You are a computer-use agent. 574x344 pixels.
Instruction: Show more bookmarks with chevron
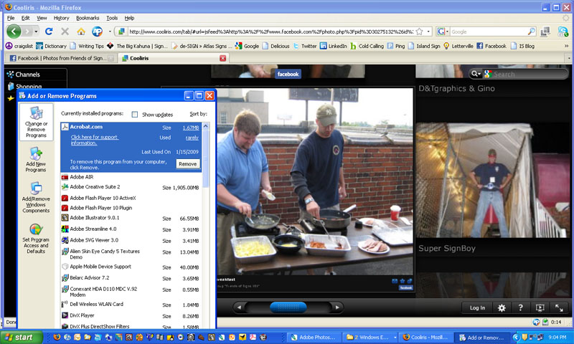566,46
